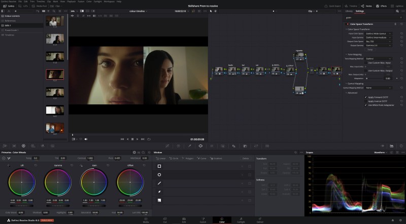Open the Workspace menu
Screen dimensions: 406x224
coord(109,2)
